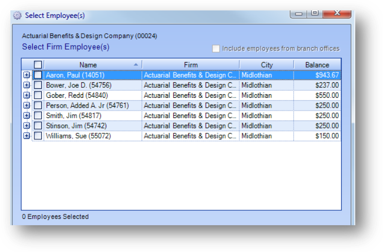The height and width of the screenshot is (252, 383).
Task: Sort by the Firm column header
Action: tap(191, 65)
